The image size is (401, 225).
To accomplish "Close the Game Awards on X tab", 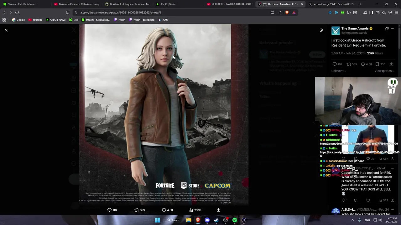I will click(302, 4).
